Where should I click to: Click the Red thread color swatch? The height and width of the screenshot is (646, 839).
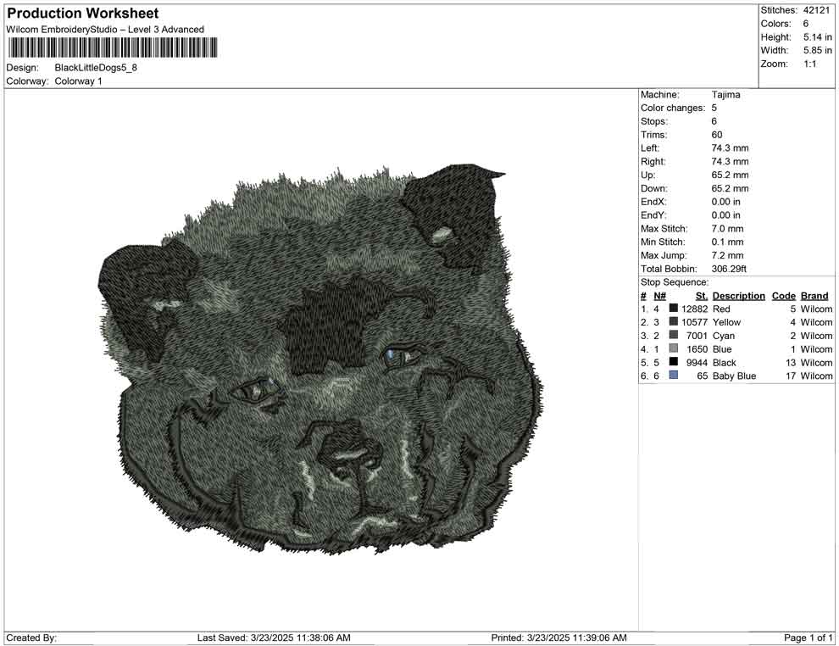(673, 309)
